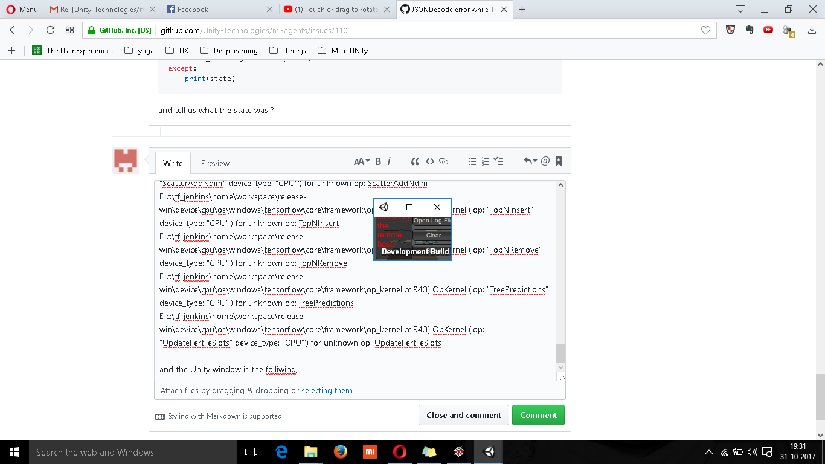Viewport: 825px width, 464px height.
Task: Add an unordered bullet list
Action: coord(472,161)
